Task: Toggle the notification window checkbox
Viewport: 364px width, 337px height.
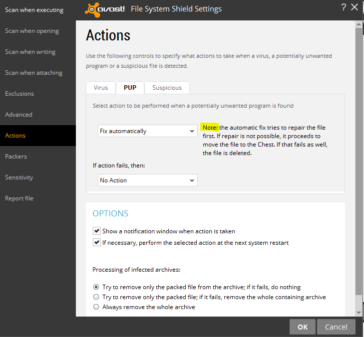Action: point(96,231)
